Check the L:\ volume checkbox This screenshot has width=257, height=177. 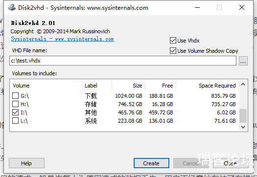[x=15, y=121]
